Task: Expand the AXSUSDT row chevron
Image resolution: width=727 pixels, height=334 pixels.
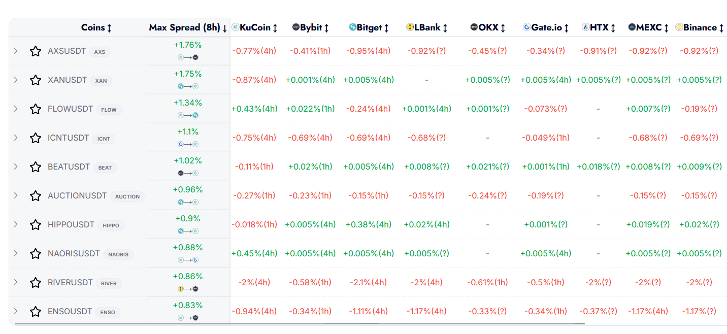Action: 16,51
